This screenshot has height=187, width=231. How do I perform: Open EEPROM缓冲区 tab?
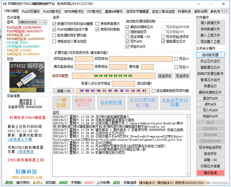point(74,11)
